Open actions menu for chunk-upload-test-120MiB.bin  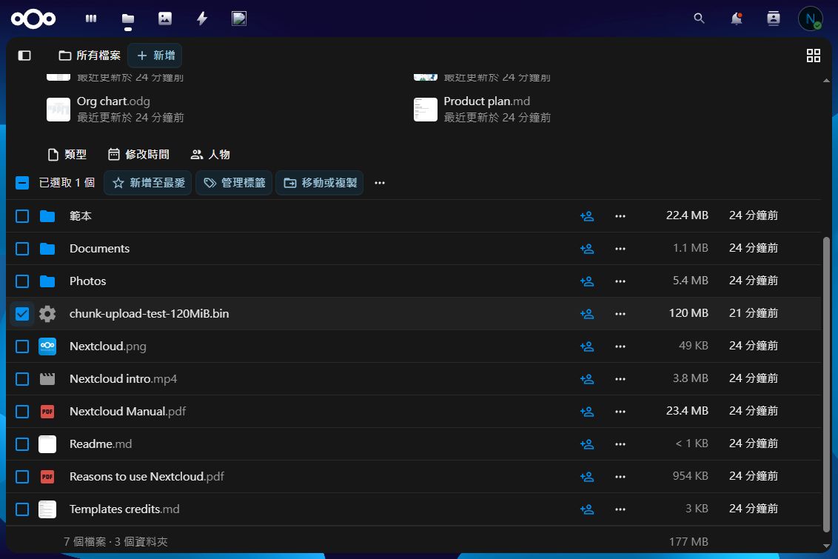(x=620, y=314)
